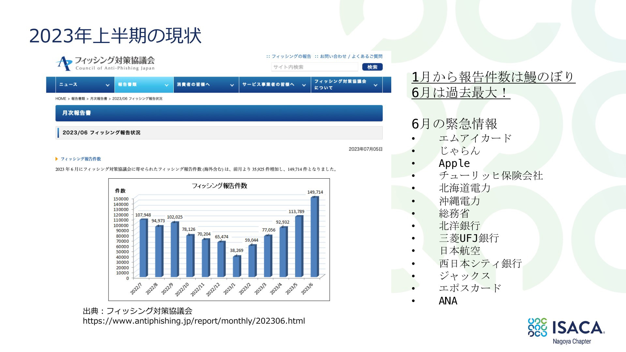626x352 pixels.
Task: Click the list item 総務省
Action: click(454, 213)
